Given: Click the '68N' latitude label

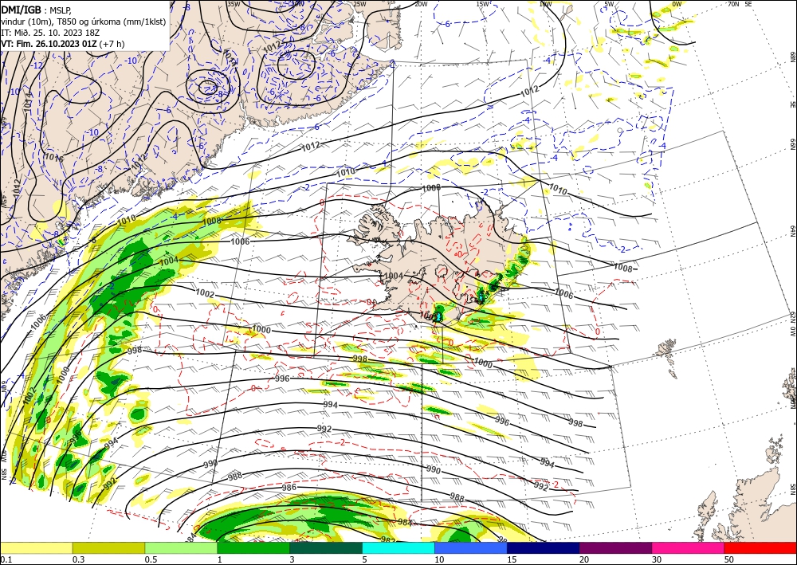Looking at the screenshot, I should [792, 57].
